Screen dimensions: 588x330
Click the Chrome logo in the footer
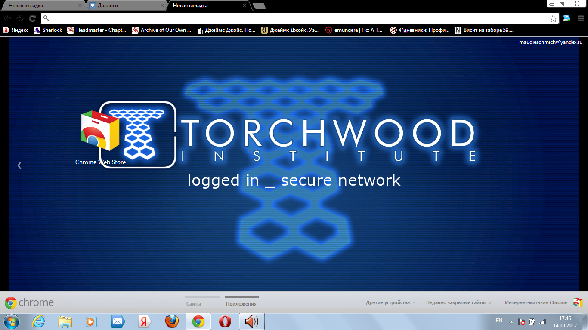coord(29,302)
